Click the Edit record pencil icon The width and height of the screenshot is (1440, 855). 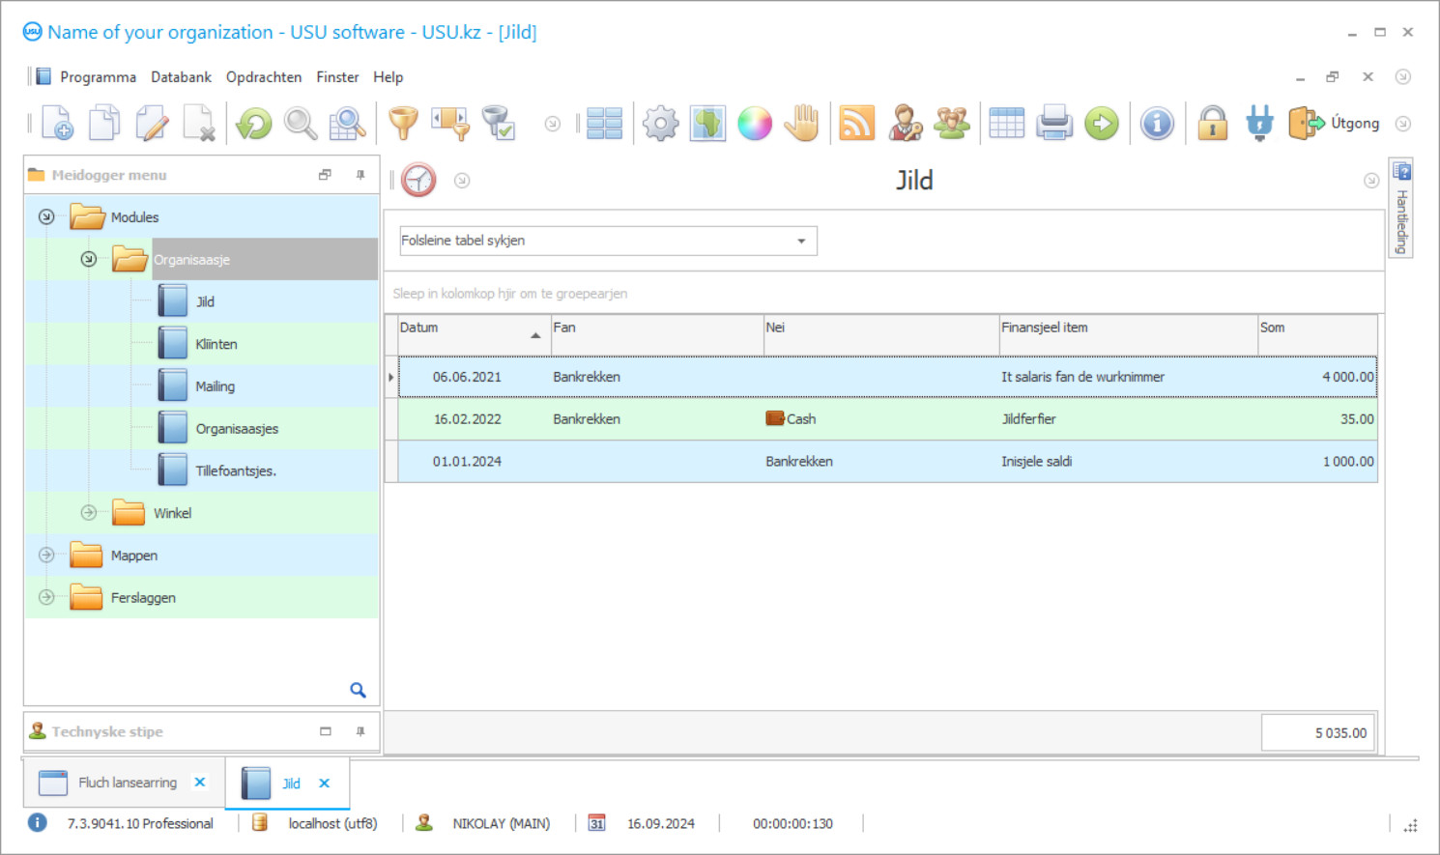[152, 124]
